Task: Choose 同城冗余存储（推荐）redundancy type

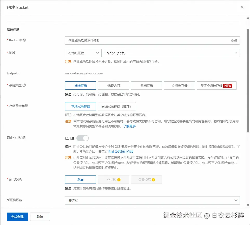Action: coord(117,106)
